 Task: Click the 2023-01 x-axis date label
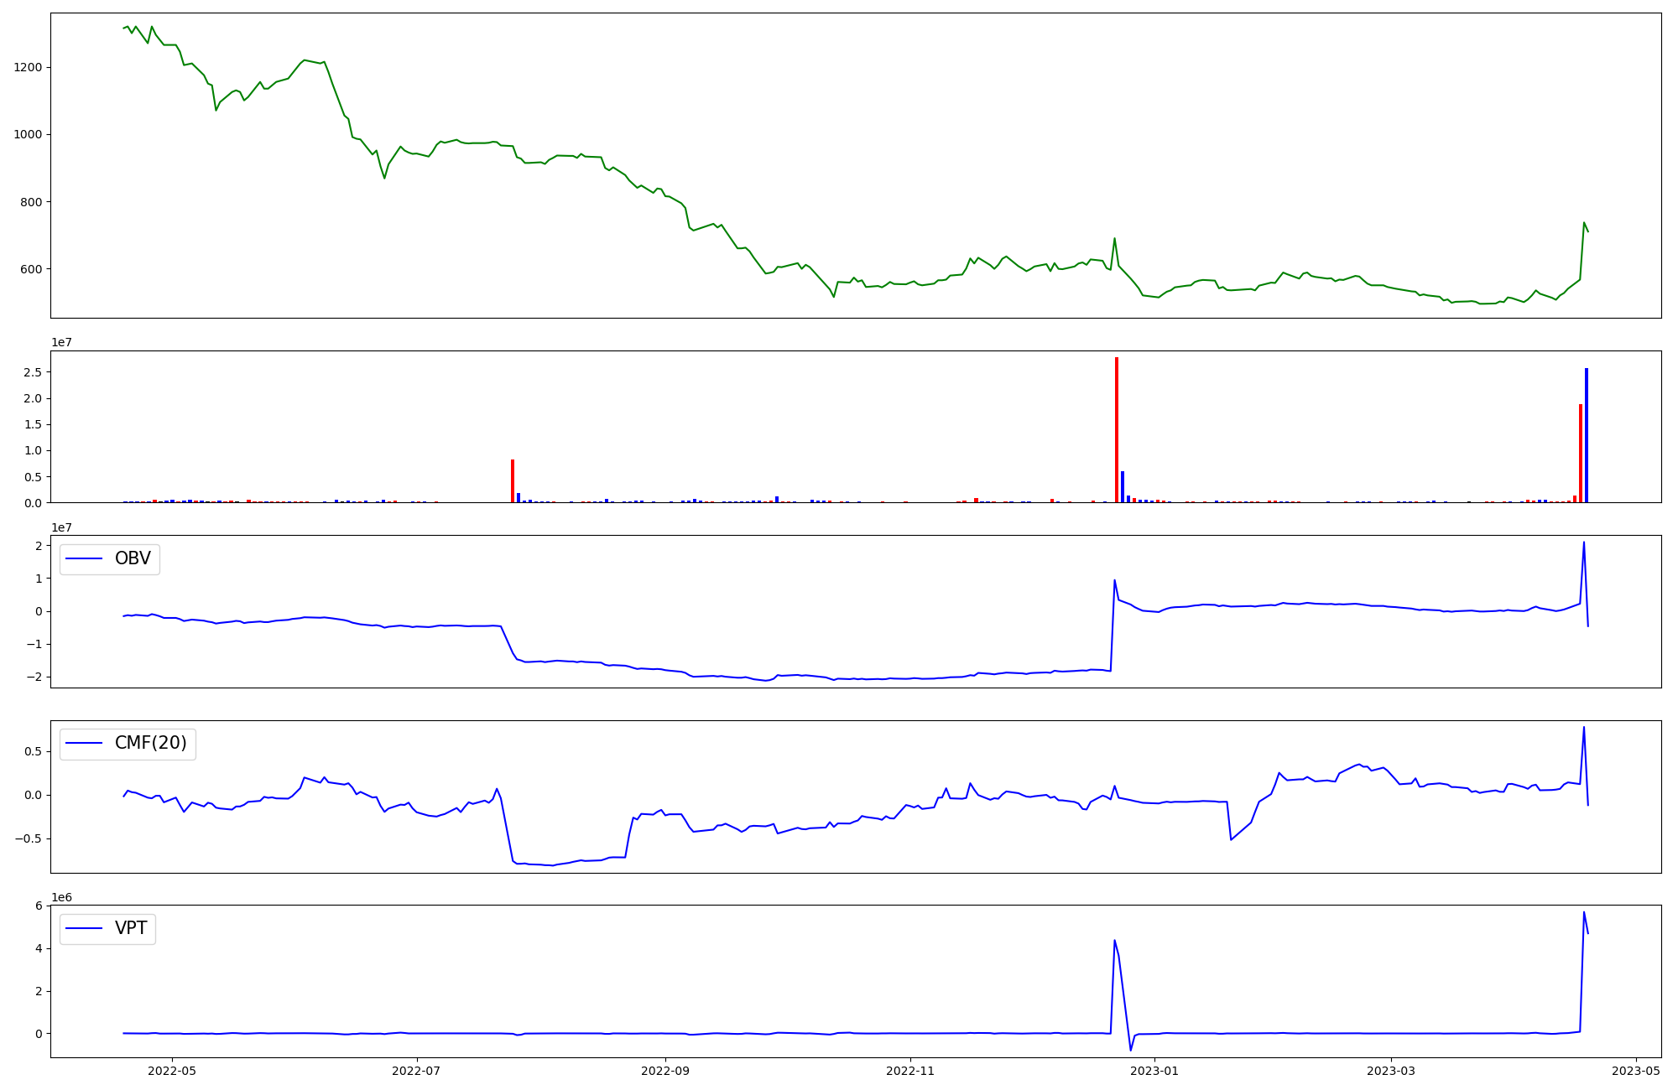(1155, 1070)
